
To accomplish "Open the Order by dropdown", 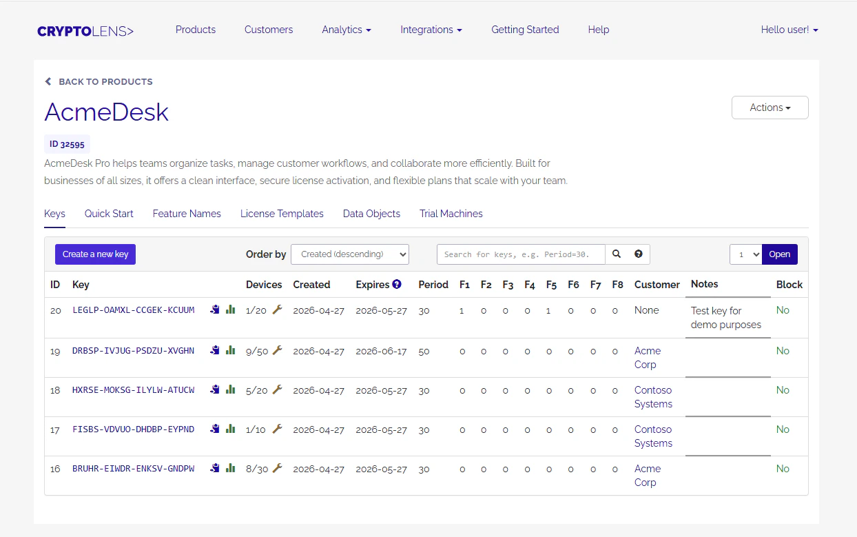I will 350,254.
